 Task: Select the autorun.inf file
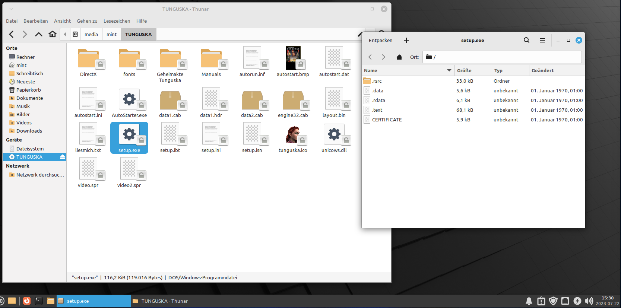pos(252,62)
